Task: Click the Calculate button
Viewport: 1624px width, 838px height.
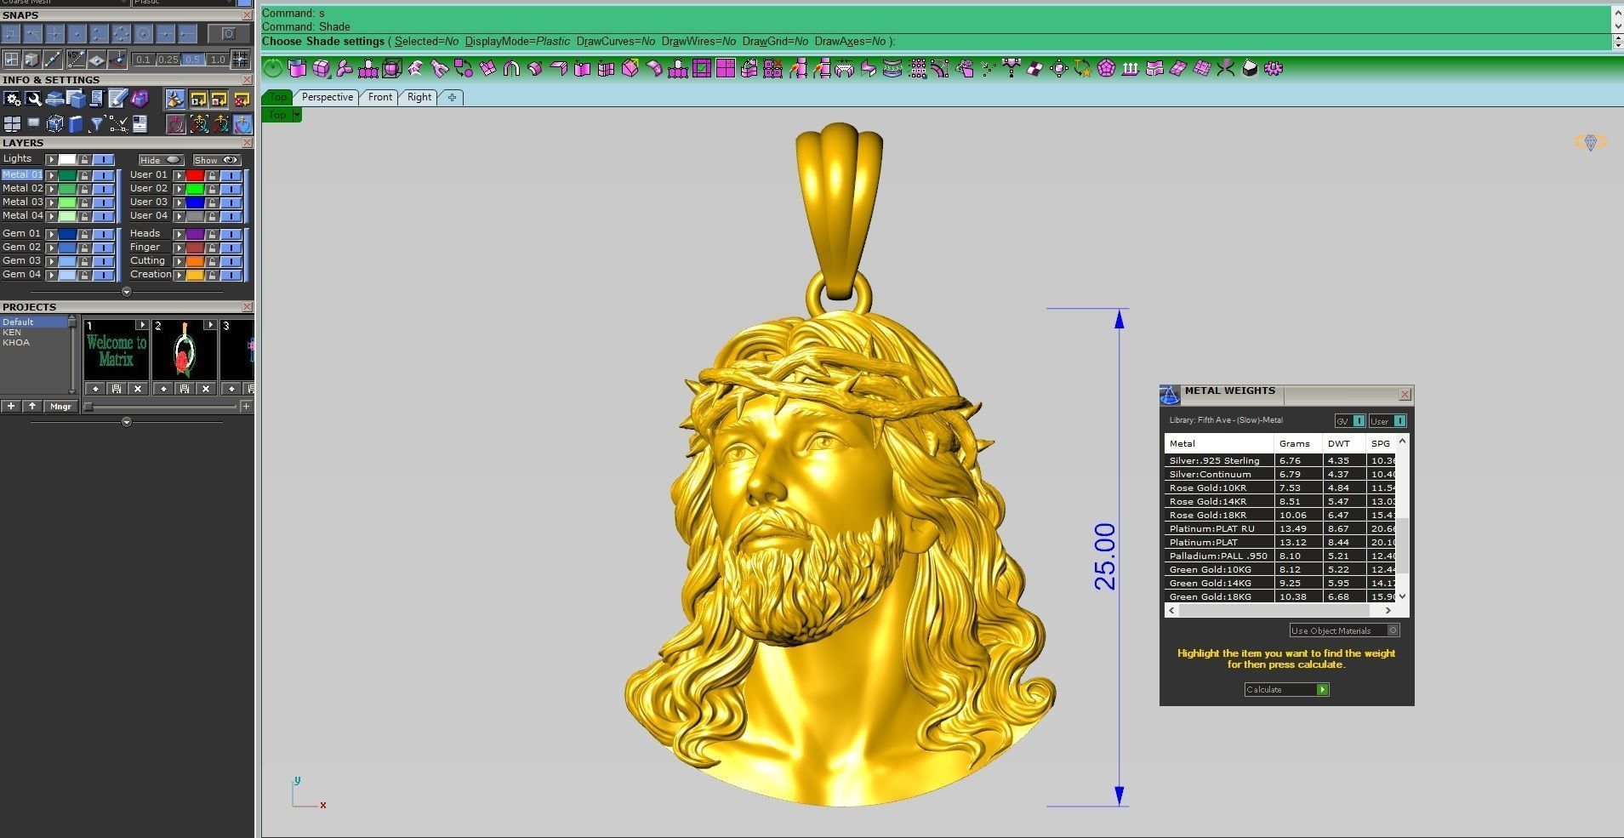Action: (x=1286, y=689)
